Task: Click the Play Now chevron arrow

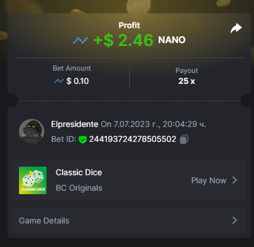Action: [234, 180]
